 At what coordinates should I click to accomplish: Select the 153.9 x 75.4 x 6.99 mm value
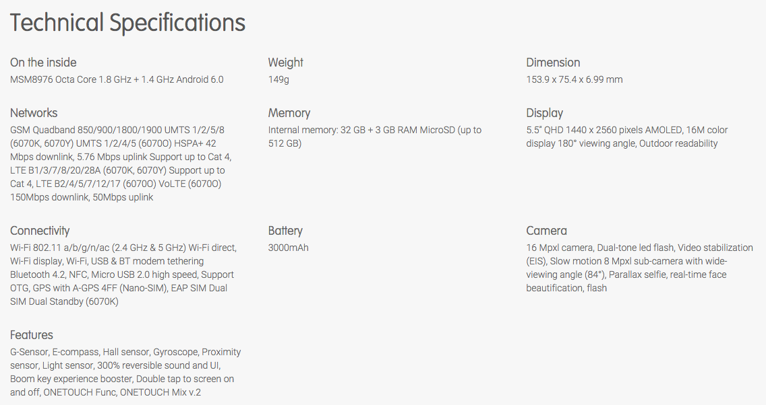tap(574, 79)
